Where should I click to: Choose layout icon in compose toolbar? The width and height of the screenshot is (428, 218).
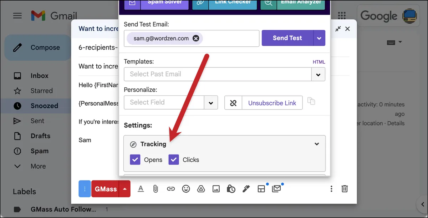261,189
